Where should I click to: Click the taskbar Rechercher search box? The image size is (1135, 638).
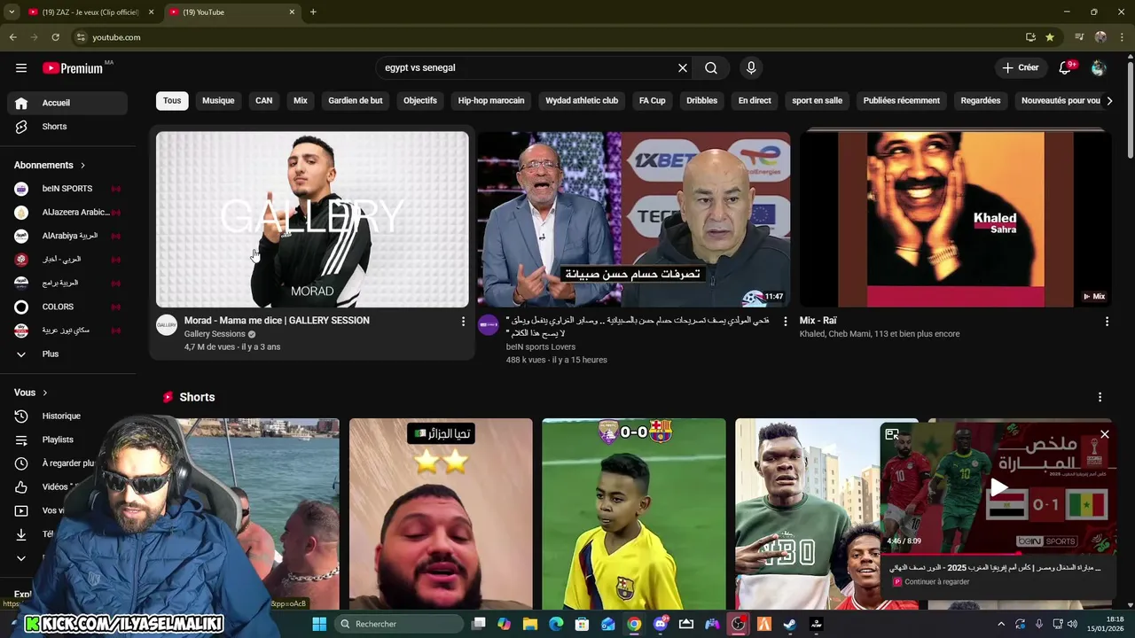(399, 624)
